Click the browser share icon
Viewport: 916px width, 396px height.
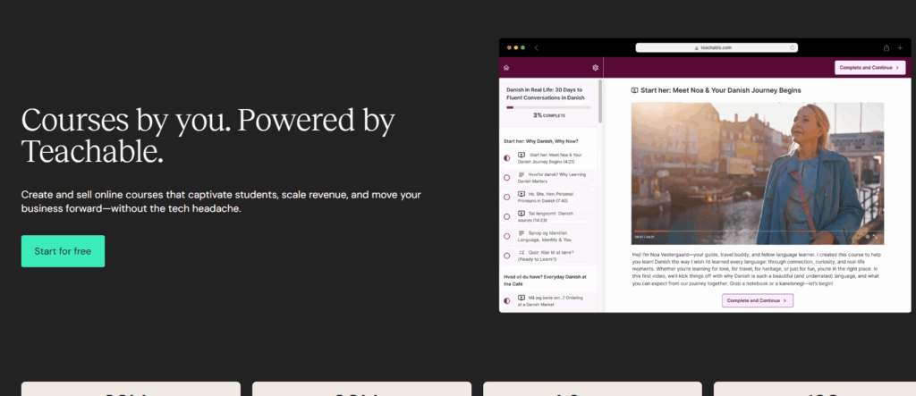click(x=886, y=47)
